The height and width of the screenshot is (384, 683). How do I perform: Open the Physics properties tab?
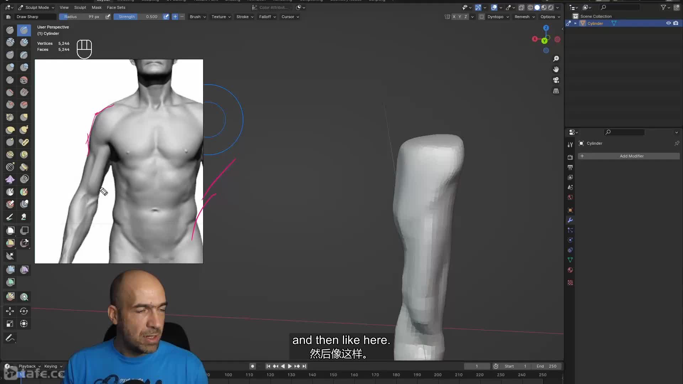tap(570, 240)
